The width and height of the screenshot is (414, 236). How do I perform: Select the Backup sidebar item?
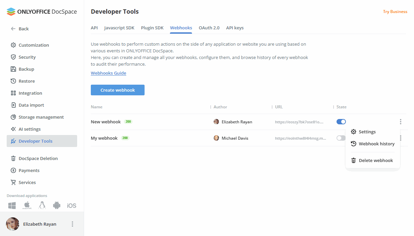coord(26,69)
